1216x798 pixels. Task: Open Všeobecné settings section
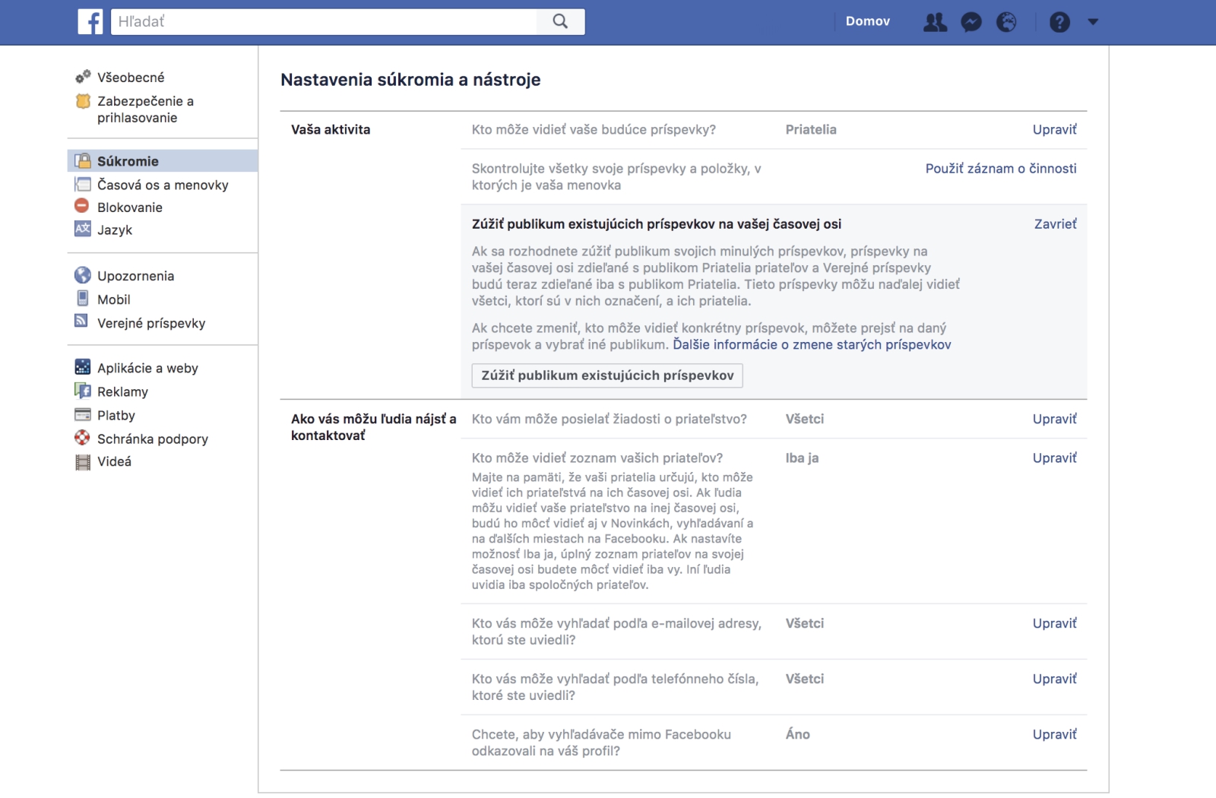pyautogui.click(x=131, y=78)
